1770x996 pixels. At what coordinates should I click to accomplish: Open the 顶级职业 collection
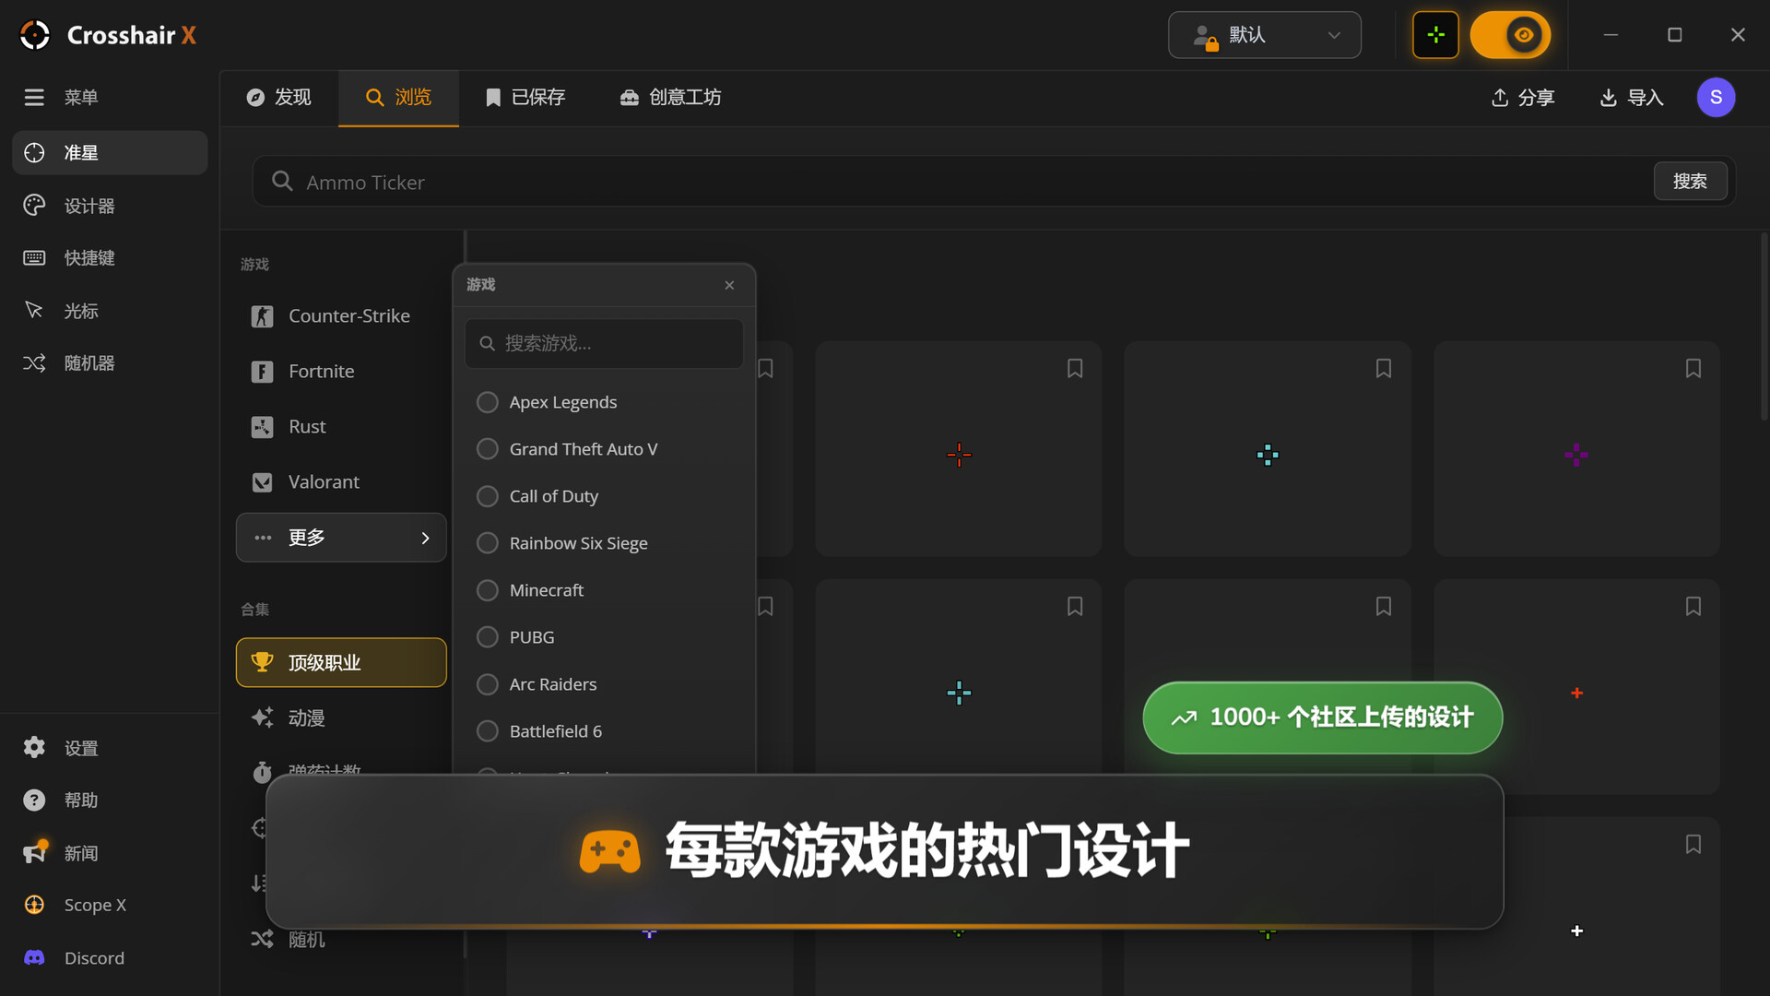(x=341, y=662)
